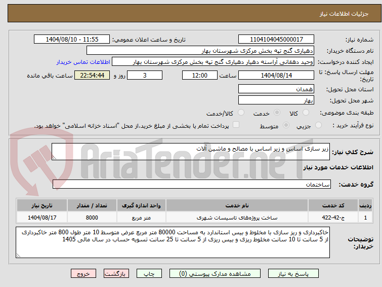The image size is (382, 287).
Task: Click the تعداد / مقدار column header
Action: pyautogui.click(x=92, y=205)
